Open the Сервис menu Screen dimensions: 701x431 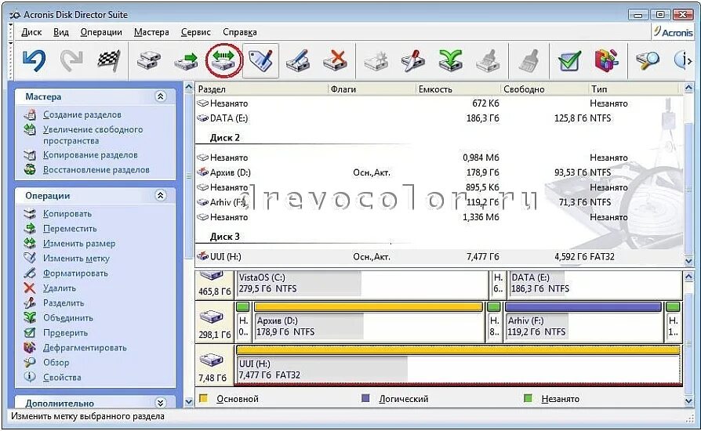pos(195,32)
